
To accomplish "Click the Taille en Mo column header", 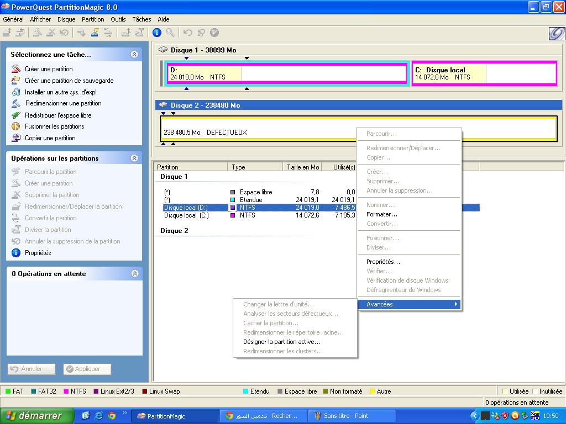I will point(302,167).
